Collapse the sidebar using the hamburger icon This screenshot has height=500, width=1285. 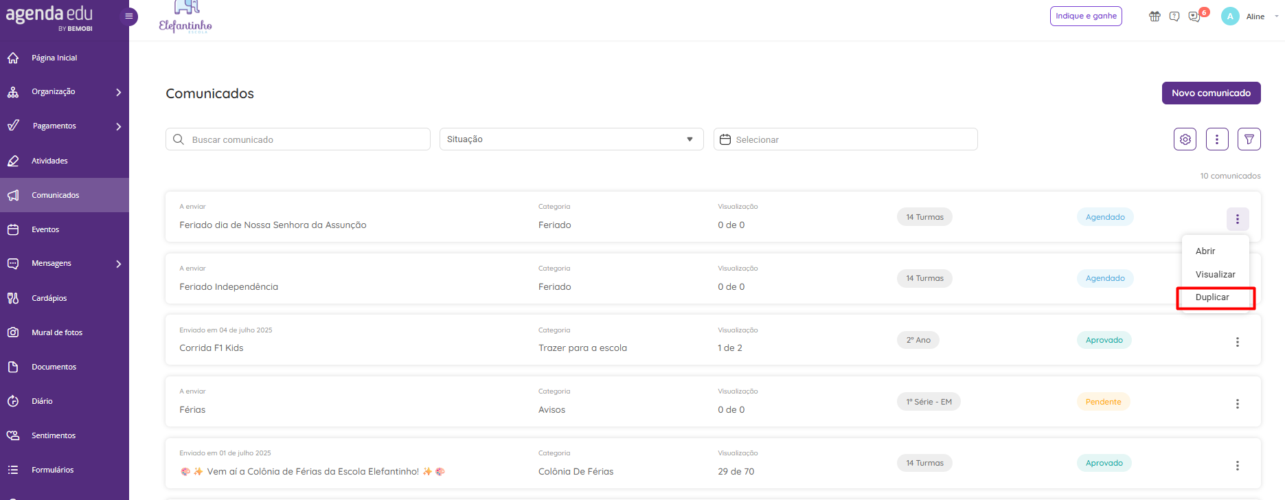pyautogui.click(x=128, y=16)
